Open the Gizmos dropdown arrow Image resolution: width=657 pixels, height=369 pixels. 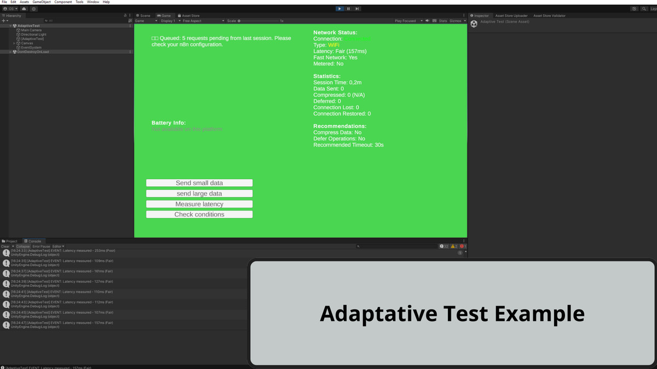tap(465, 21)
